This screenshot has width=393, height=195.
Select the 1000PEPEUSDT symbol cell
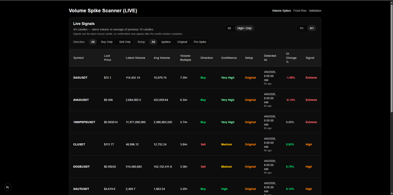coord(84,122)
